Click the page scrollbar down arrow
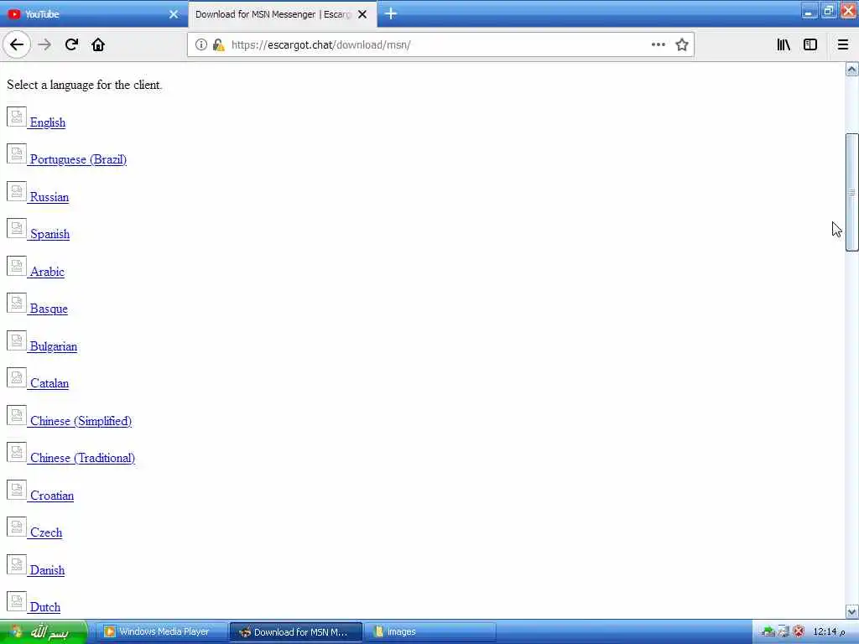The height and width of the screenshot is (644, 859). pyautogui.click(x=851, y=611)
